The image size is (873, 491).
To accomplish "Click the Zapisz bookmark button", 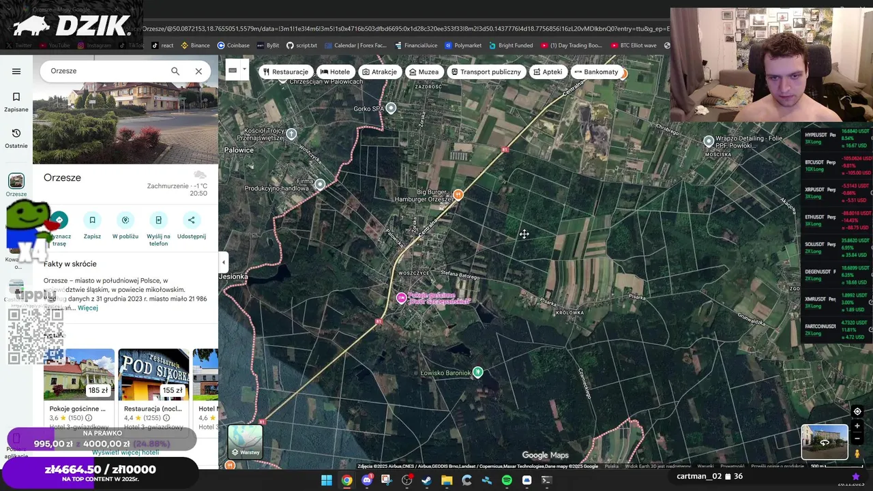I will 92,226.
